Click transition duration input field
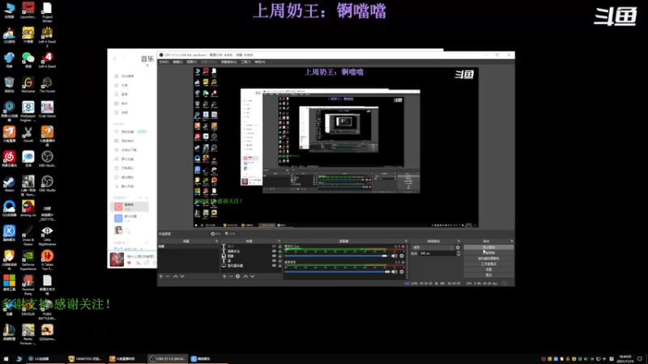Screen dimensions: 648x364 point(437,253)
